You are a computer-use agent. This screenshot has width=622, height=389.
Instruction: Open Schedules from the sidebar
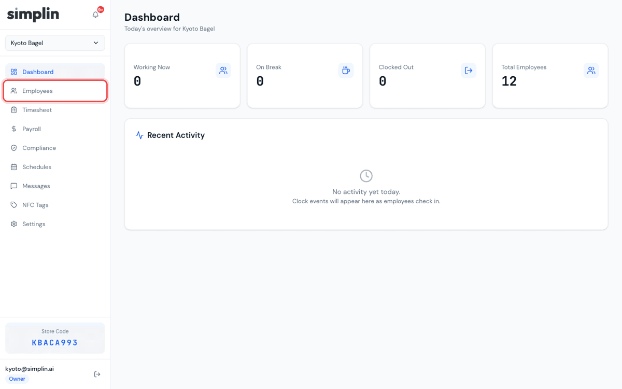click(55, 167)
